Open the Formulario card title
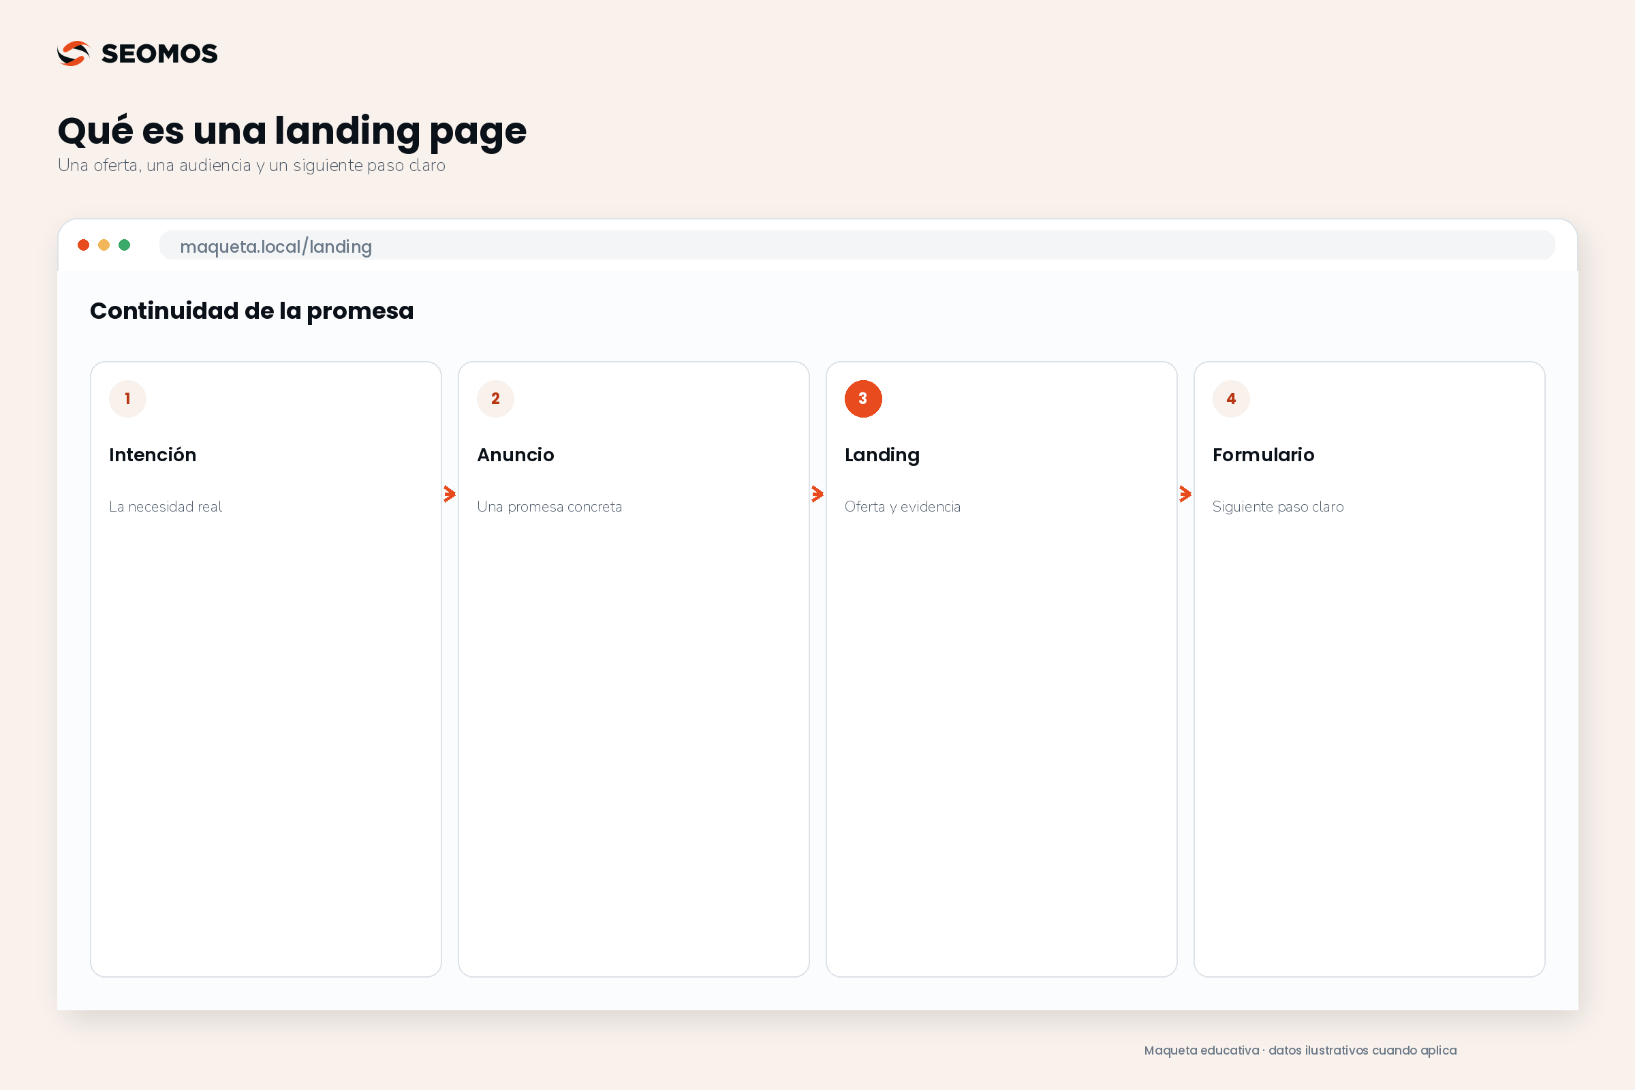The image size is (1635, 1090). tap(1264, 454)
